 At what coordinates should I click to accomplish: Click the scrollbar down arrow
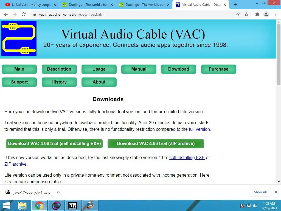279,182
